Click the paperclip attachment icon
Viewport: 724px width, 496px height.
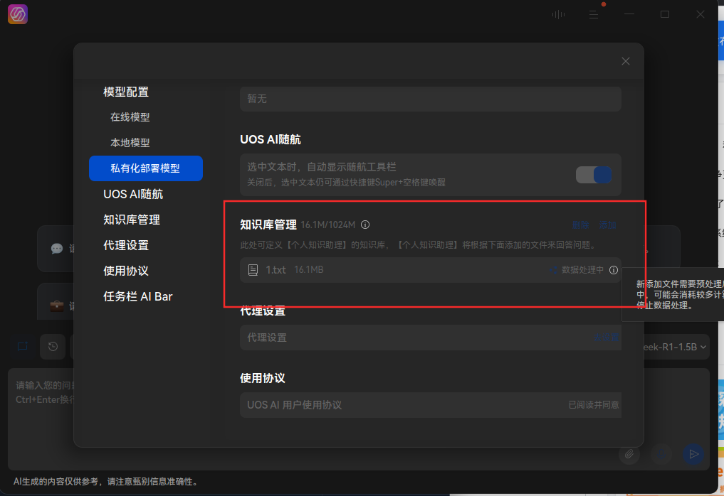tap(629, 454)
